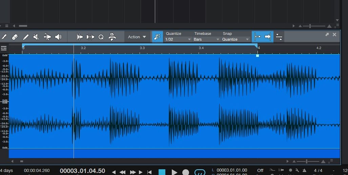Select the Eraser tool

[x=15, y=37]
